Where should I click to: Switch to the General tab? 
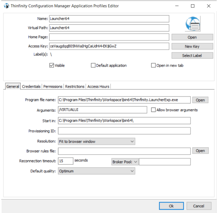coord(13,86)
